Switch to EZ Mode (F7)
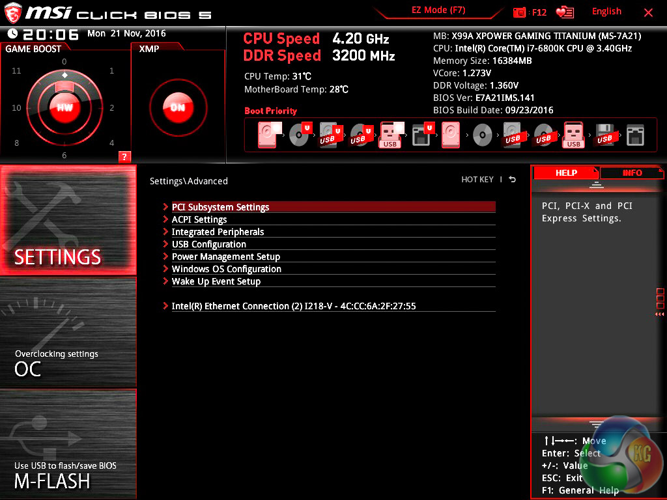The image size is (667, 500). 438,10
